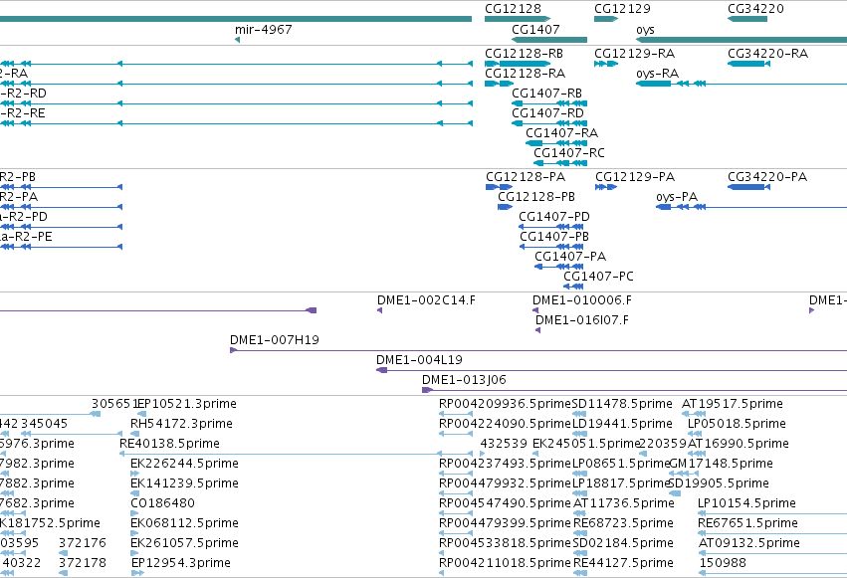This screenshot has width=847, height=578.
Task: Select protein CG1407-PA
Action: 558,268
